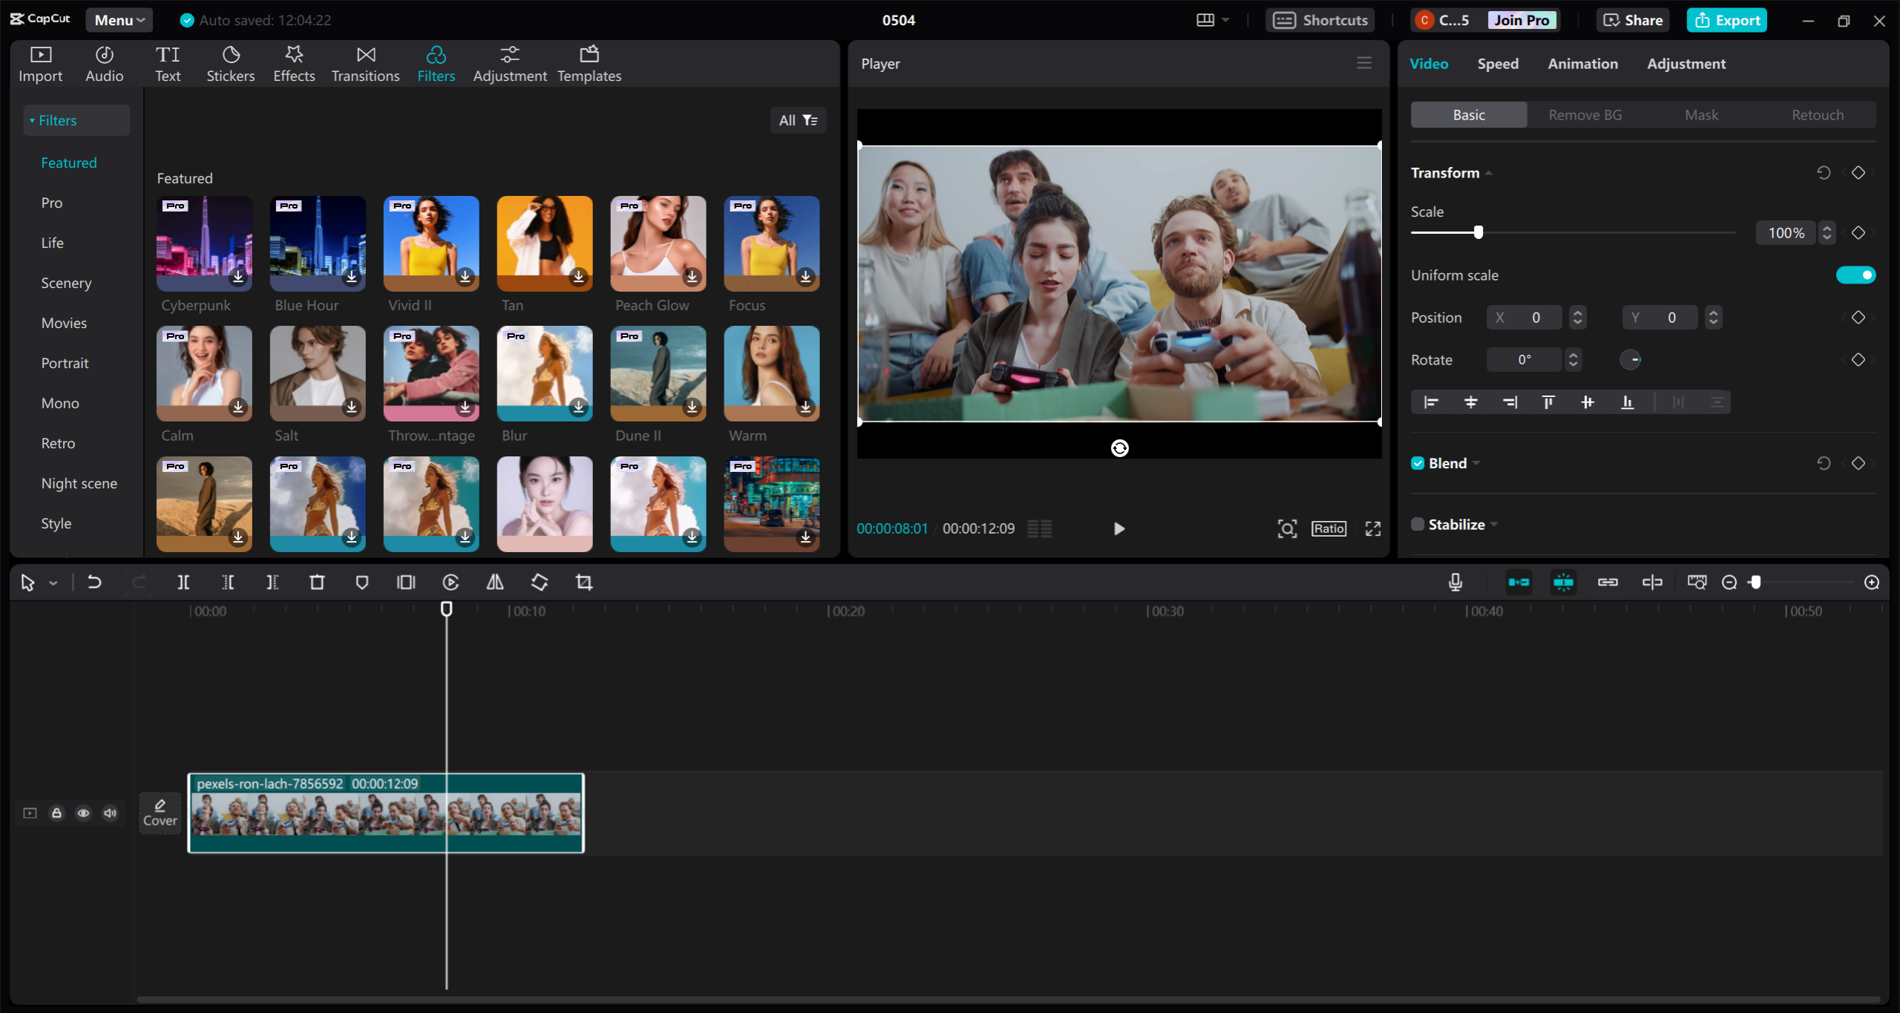
Task: Open the Portrait filter category
Action: (x=65, y=362)
